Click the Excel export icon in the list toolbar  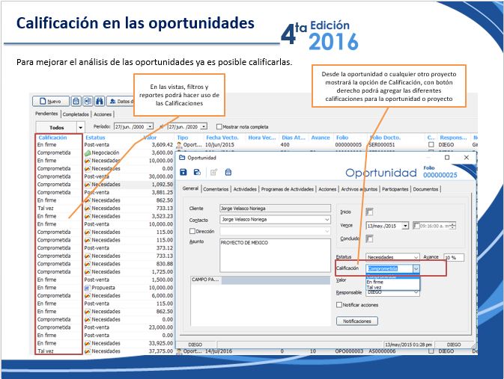click(x=88, y=101)
